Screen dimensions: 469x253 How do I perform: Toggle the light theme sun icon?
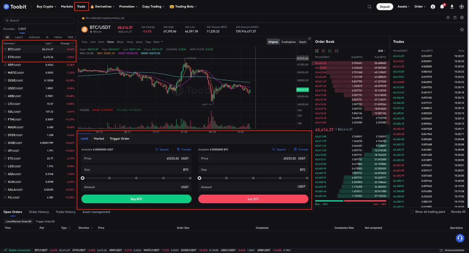click(x=448, y=18)
